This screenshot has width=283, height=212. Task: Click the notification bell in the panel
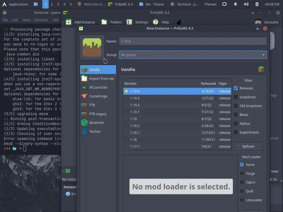[x=235, y=4]
